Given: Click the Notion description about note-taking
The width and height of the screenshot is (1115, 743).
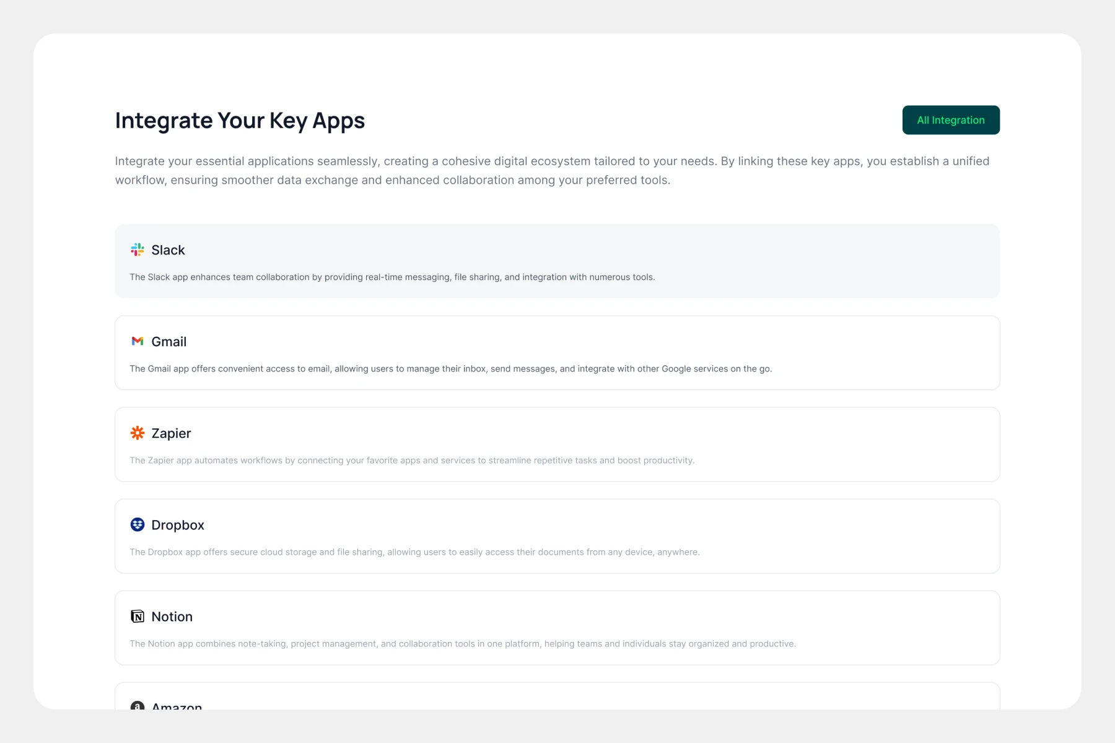Looking at the screenshot, I should pyautogui.click(x=463, y=644).
